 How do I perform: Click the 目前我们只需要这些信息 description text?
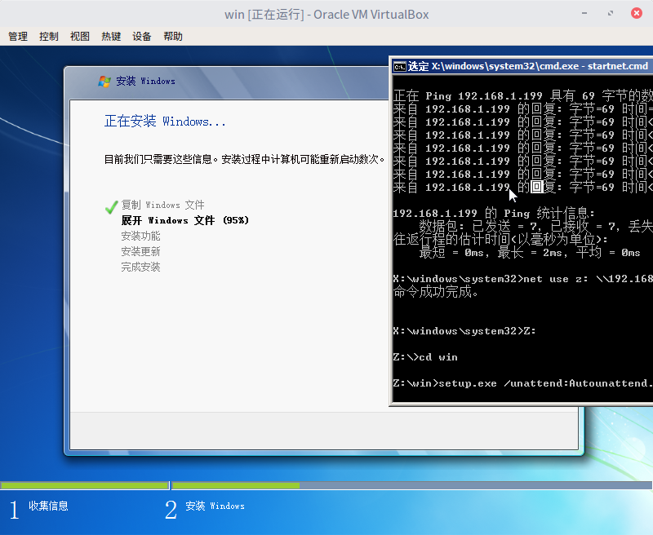click(244, 159)
